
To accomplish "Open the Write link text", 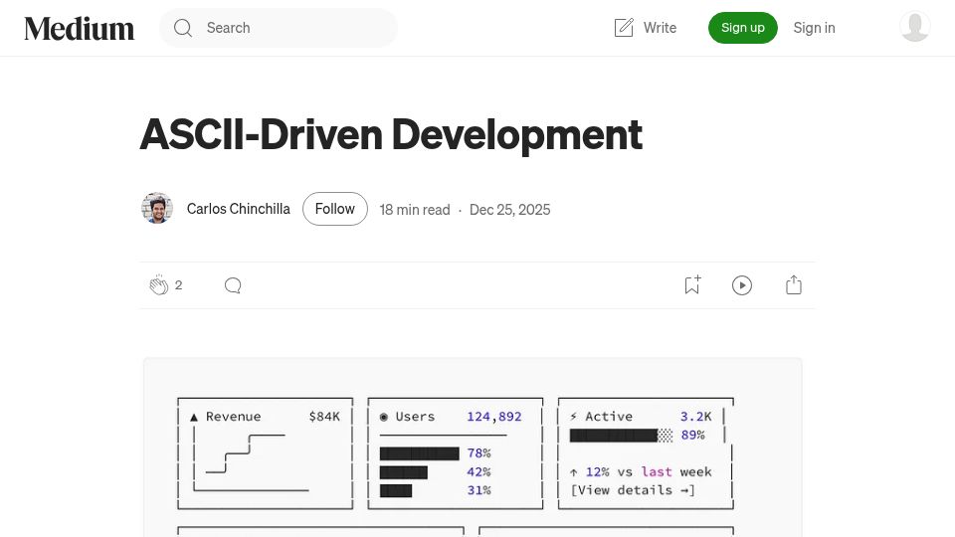I will pos(660,28).
